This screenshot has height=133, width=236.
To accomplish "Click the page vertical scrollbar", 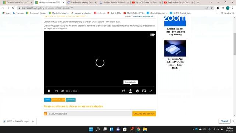I will tap(235, 44).
